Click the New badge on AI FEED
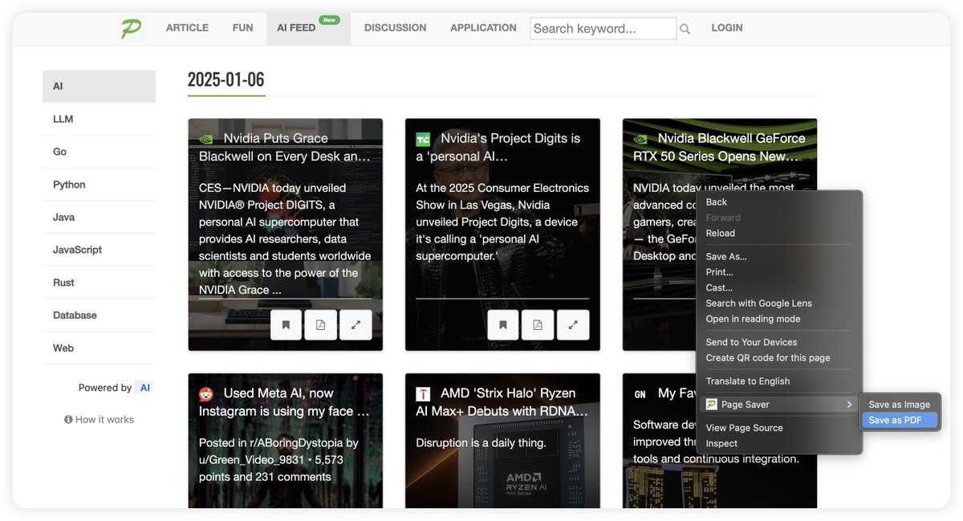Image resolution: width=963 pixels, height=521 pixels. pyautogui.click(x=328, y=19)
